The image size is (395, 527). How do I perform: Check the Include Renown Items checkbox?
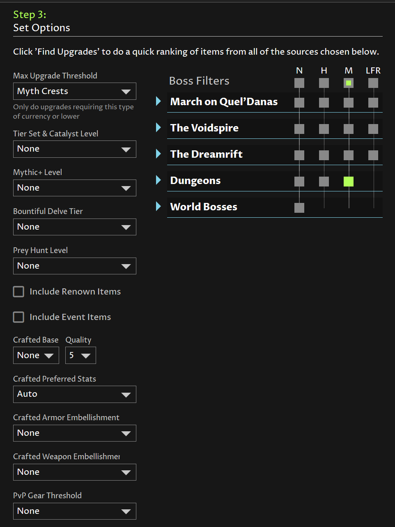(x=19, y=292)
